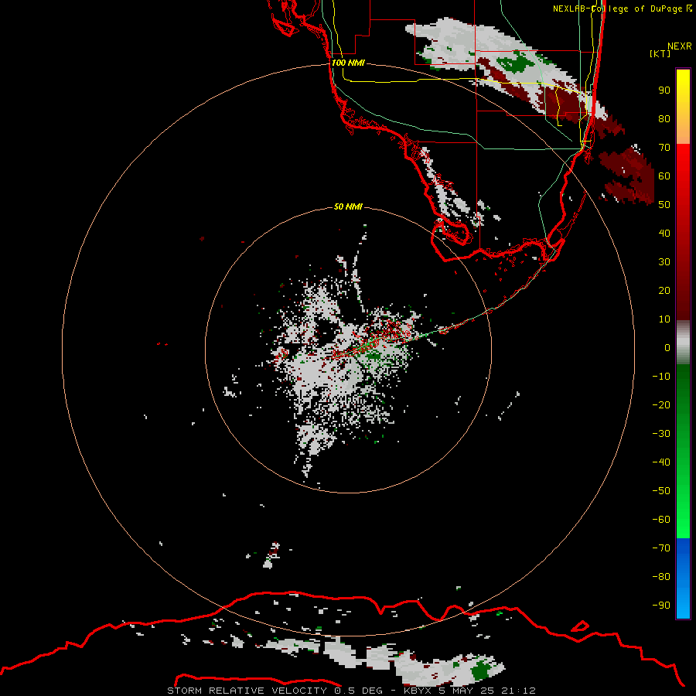Click the STORM RELATIVE VELOCITY caption text
Screen dimensions: 696x696
[x=247, y=691]
